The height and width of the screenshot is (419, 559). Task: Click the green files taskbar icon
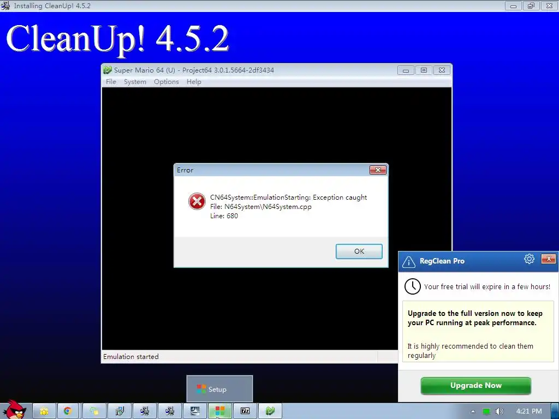(x=94, y=411)
